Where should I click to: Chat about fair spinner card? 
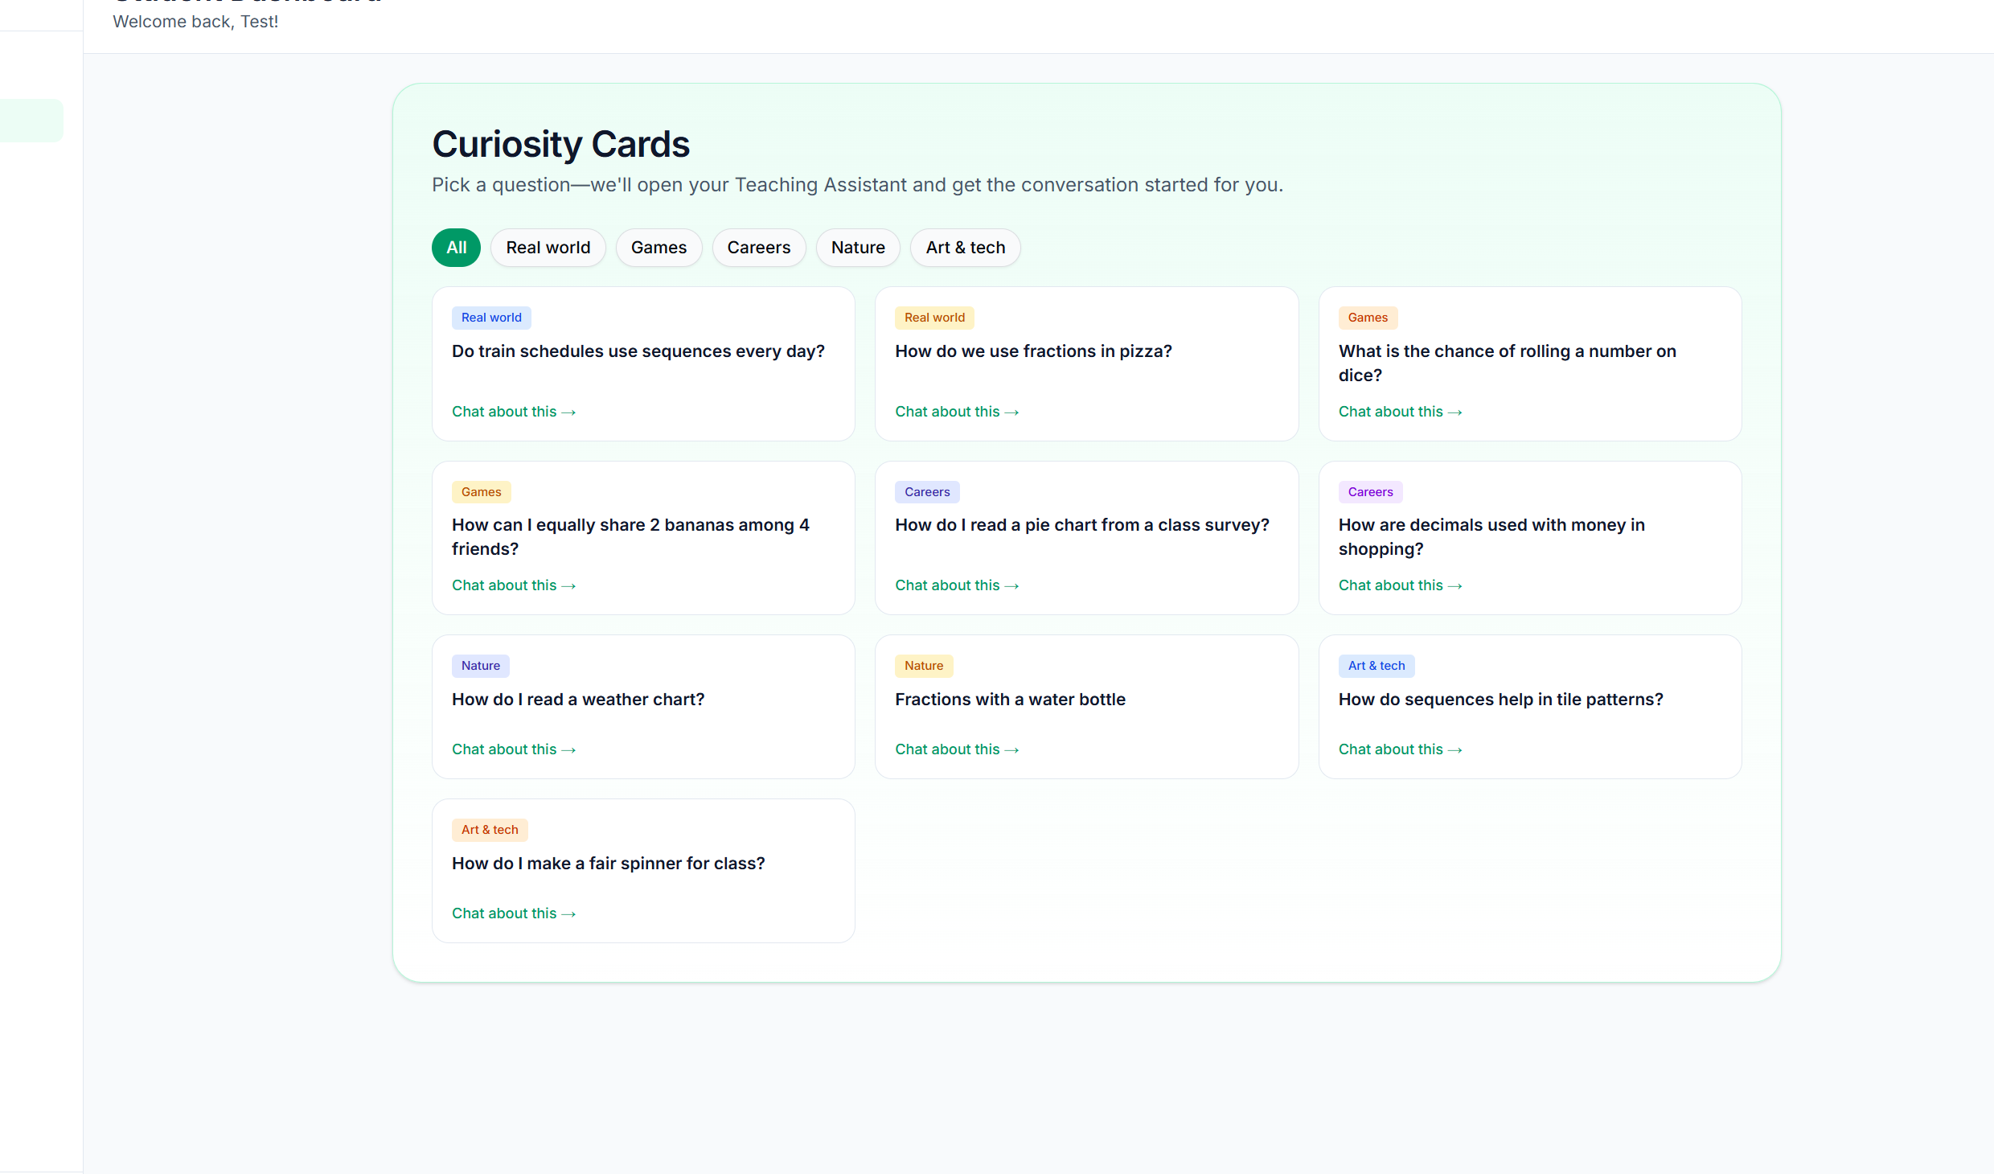click(514, 913)
